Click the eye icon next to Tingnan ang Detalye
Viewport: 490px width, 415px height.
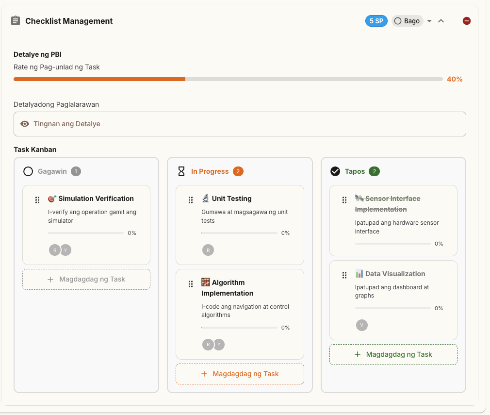(x=25, y=124)
